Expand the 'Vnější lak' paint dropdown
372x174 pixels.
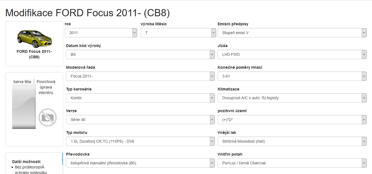coord(292,141)
